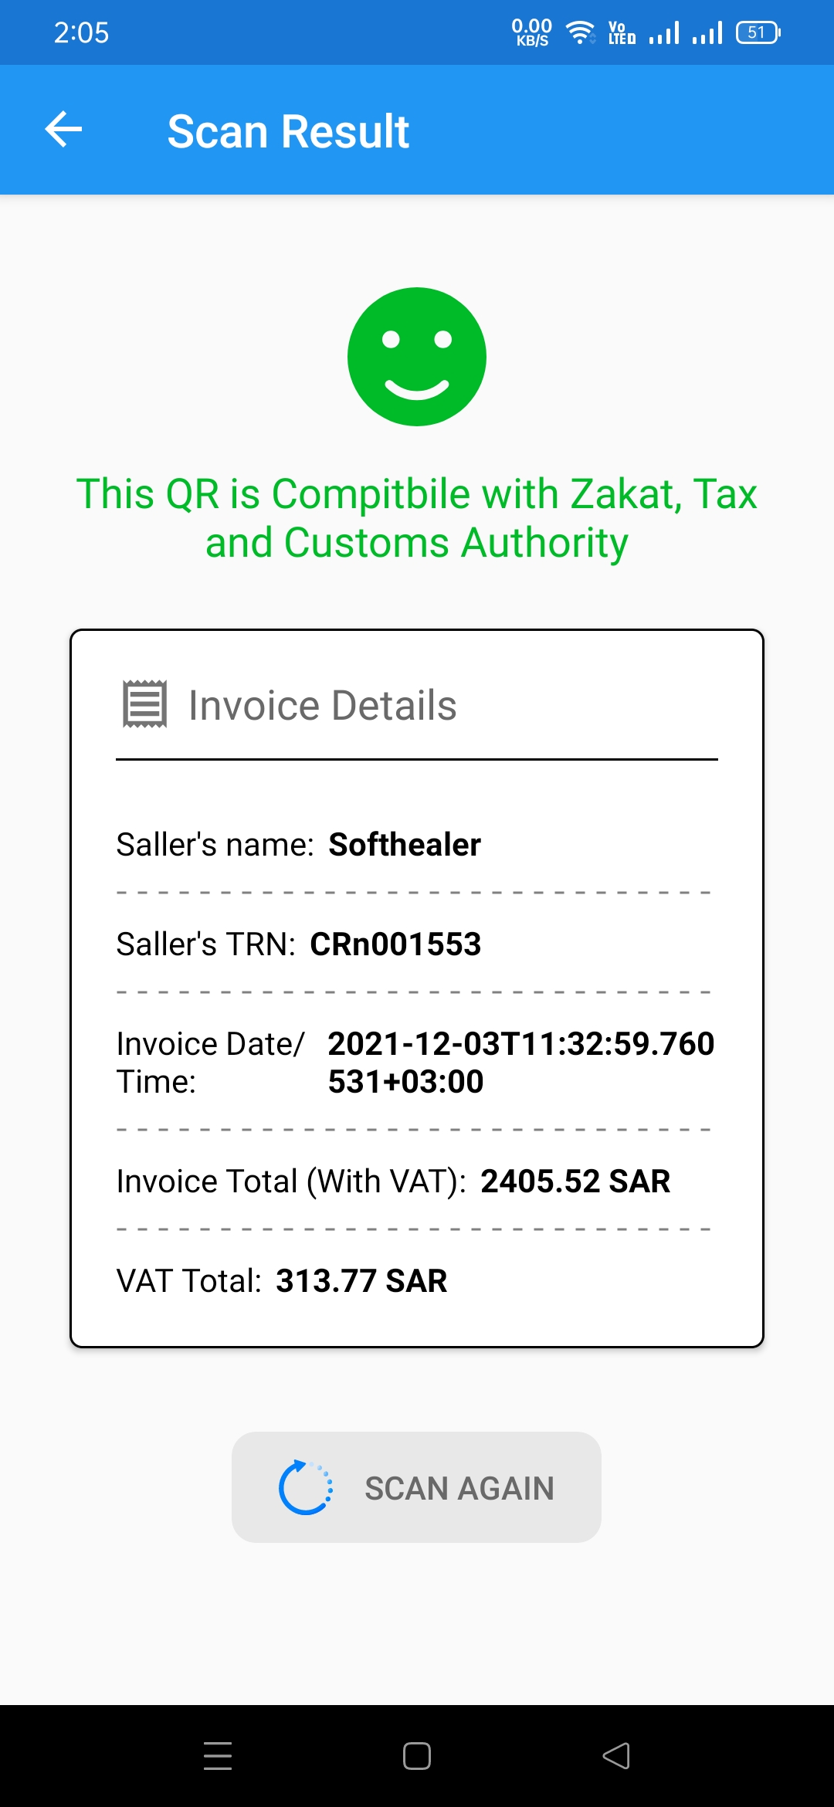Tap the clock in status bar
Viewport: 834px width, 1807px height.
pos(81,32)
